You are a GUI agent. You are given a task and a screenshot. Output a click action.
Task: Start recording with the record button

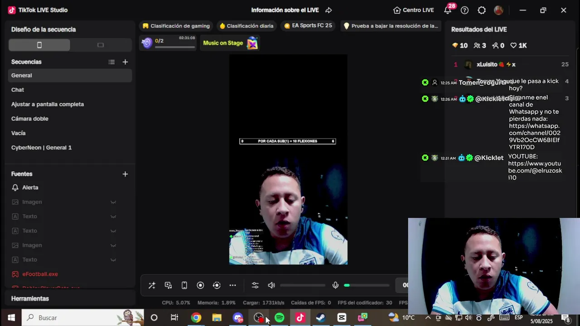point(200,285)
